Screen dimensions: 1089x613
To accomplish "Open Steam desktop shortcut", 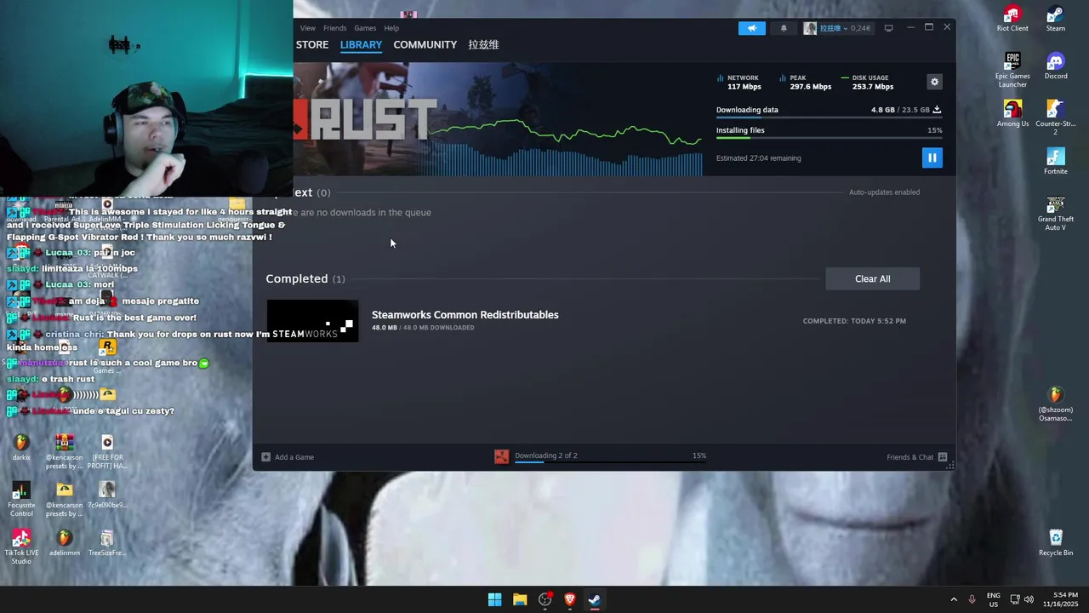I will coord(1056,19).
